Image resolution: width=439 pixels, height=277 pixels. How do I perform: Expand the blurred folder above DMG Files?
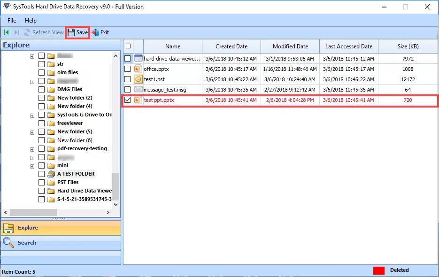(x=32, y=82)
